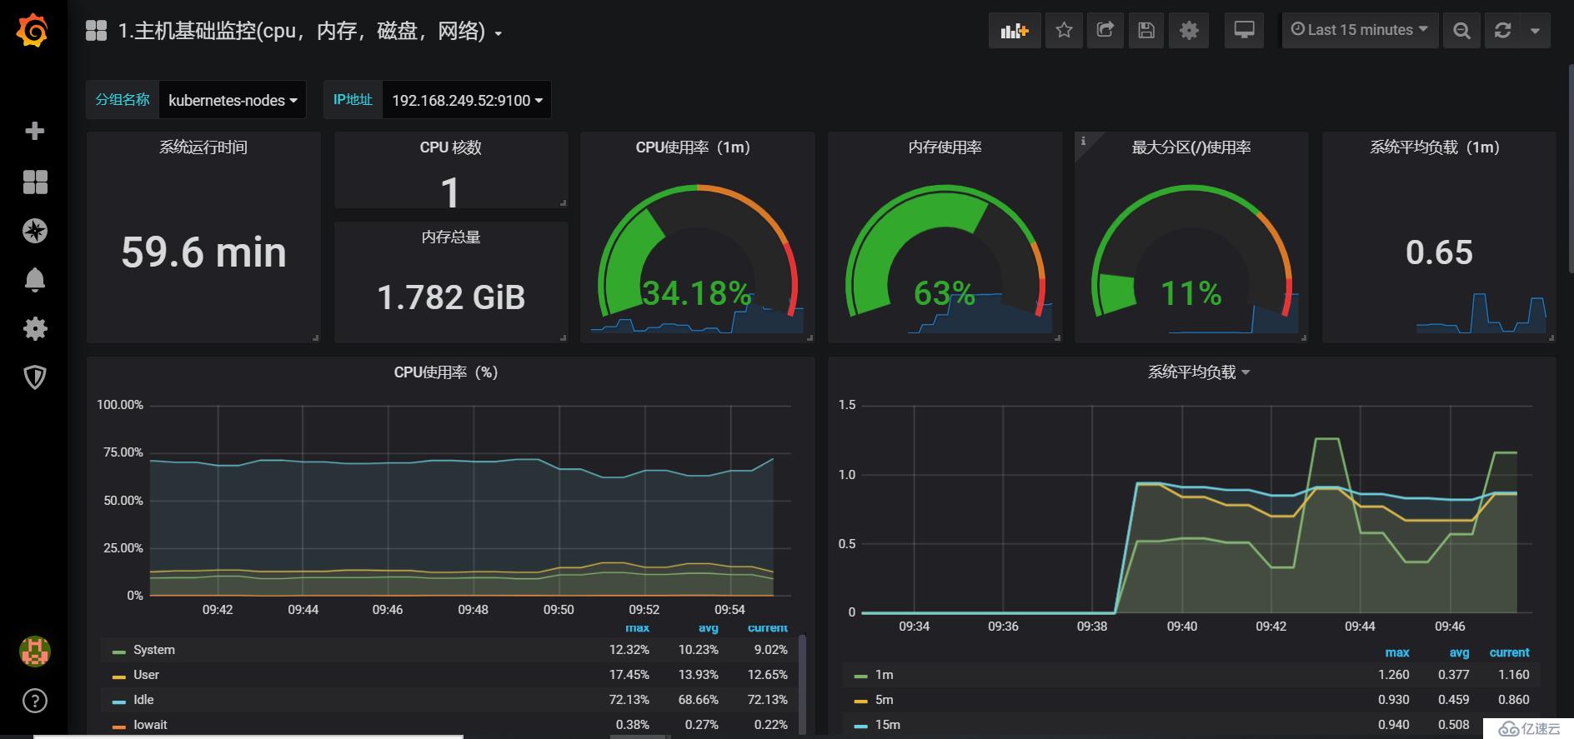
Task: Sort load legend by max column
Action: (1397, 652)
